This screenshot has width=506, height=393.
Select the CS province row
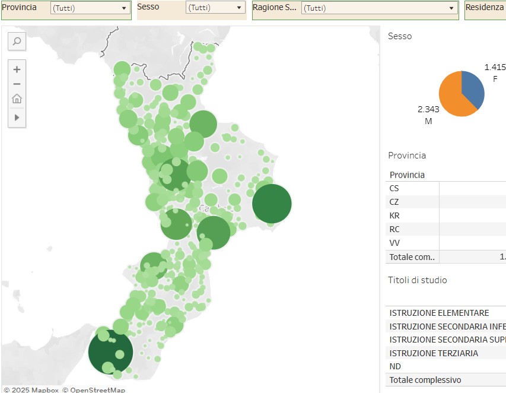[x=445, y=188]
